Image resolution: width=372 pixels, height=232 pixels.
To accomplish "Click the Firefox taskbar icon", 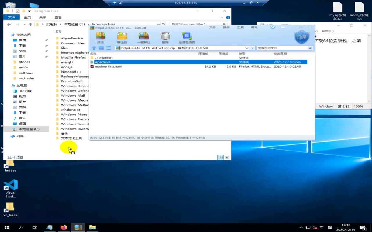I will (x=64, y=227).
